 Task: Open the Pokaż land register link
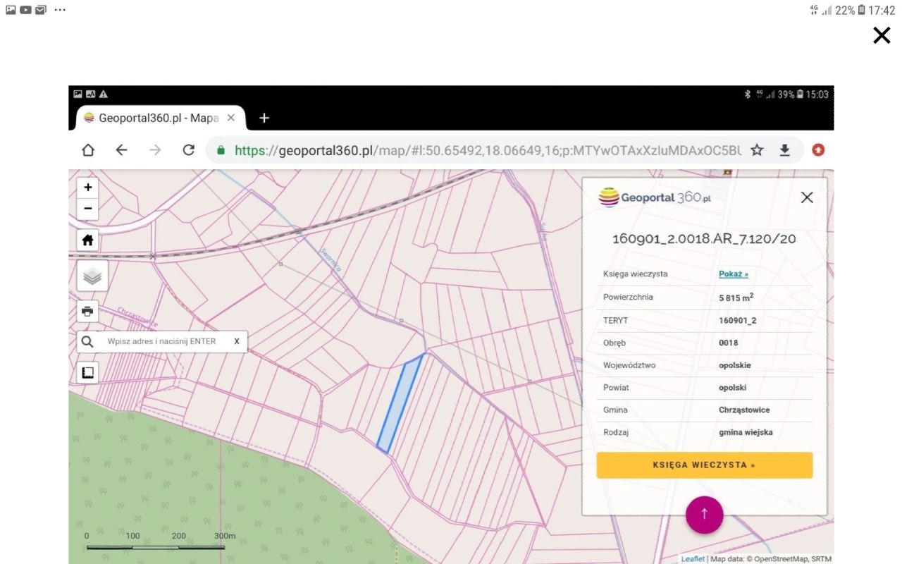click(733, 274)
